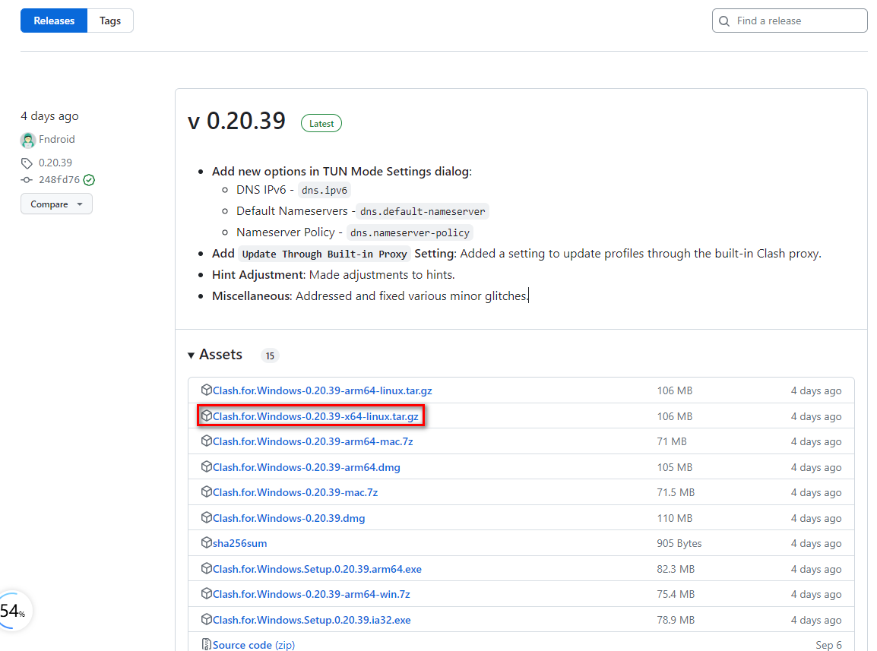This screenshot has height=651, width=877.
Task: Click package icon for arm64-mac.7z
Action: coord(207,441)
